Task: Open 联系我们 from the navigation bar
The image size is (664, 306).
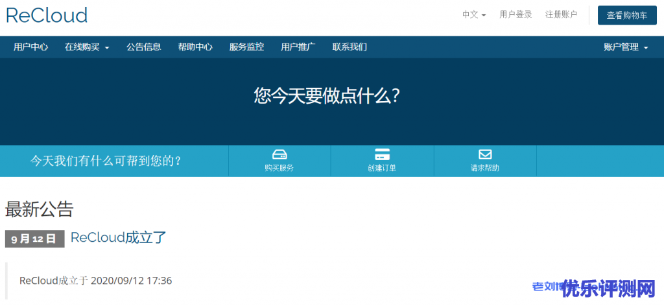Action: tap(350, 47)
